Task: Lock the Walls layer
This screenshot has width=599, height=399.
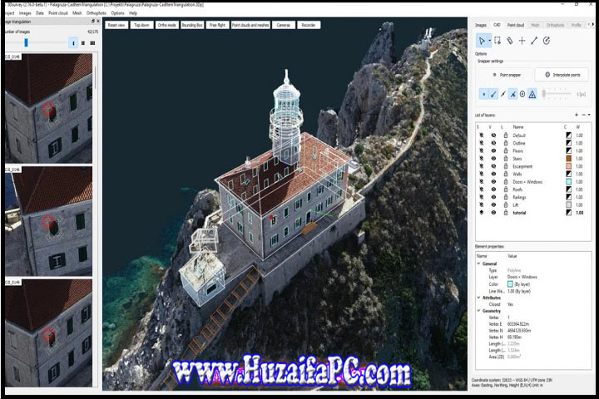Action: click(x=506, y=174)
